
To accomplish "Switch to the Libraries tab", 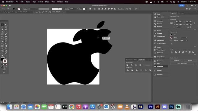I will 181,13.
